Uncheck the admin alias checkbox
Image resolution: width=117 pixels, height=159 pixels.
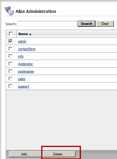pos(10,41)
